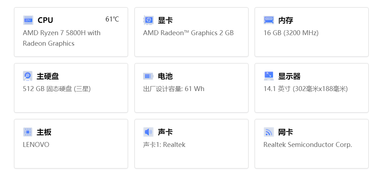This screenshot has width=383, height=174.
Task: Open the 内存 card heading
Action: click(285, 20)
